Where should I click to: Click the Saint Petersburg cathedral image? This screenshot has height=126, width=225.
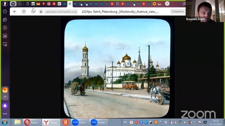(117, 68)
